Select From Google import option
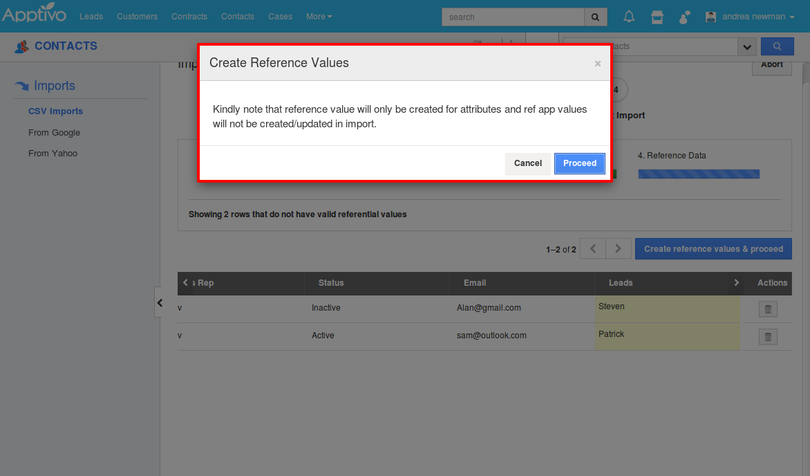This screenshot has width=810, height=476. 54,132
